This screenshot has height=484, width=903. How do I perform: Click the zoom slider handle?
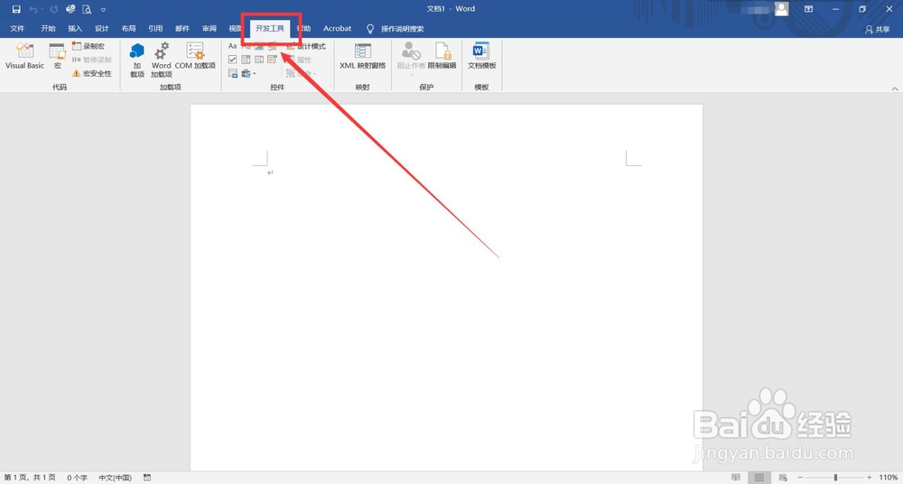(x=835, y=478)
